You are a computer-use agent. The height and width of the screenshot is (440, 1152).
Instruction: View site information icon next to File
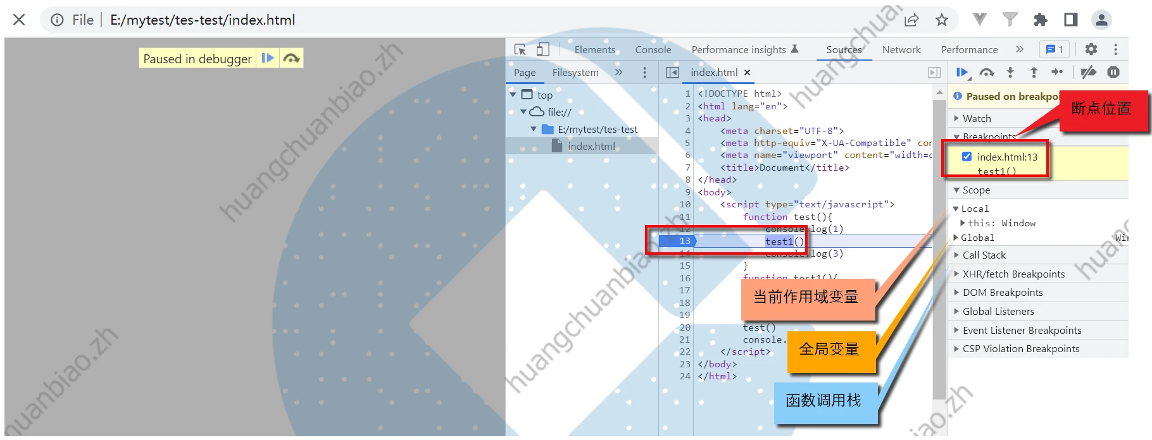(x=57, y=20)
